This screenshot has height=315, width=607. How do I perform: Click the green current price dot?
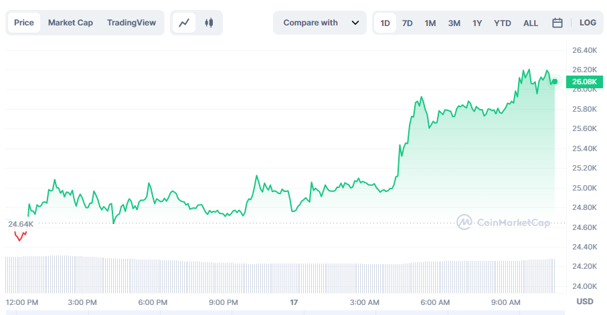pyautogui.click(x=554, y=82)
